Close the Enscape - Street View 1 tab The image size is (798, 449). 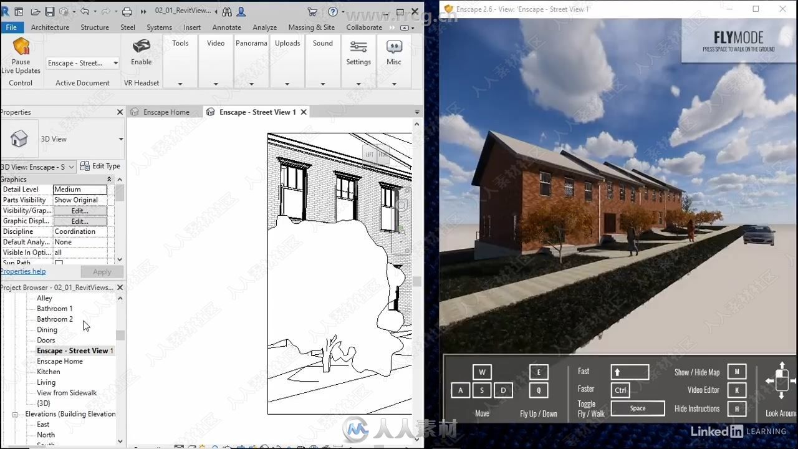304,112
